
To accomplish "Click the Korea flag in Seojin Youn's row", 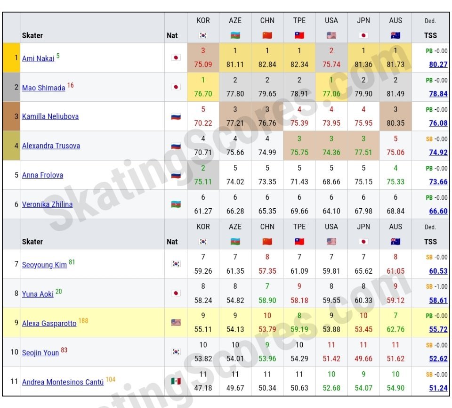I will point(176,352).
